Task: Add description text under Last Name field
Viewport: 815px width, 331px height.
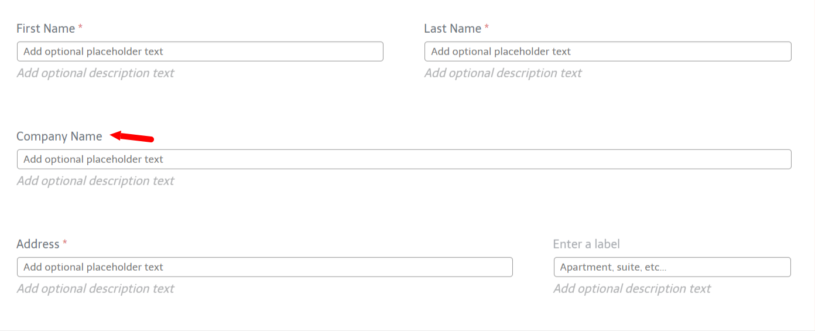Action: point(503,73)
